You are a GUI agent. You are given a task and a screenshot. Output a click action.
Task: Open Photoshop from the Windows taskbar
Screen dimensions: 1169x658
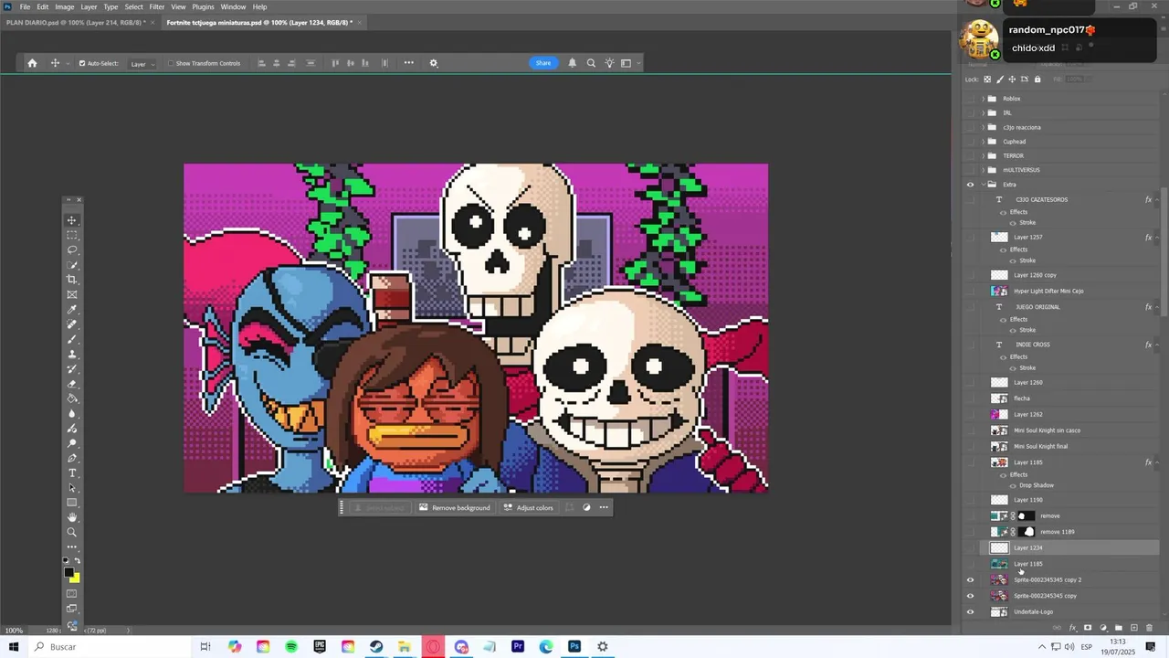coord(574,646)
